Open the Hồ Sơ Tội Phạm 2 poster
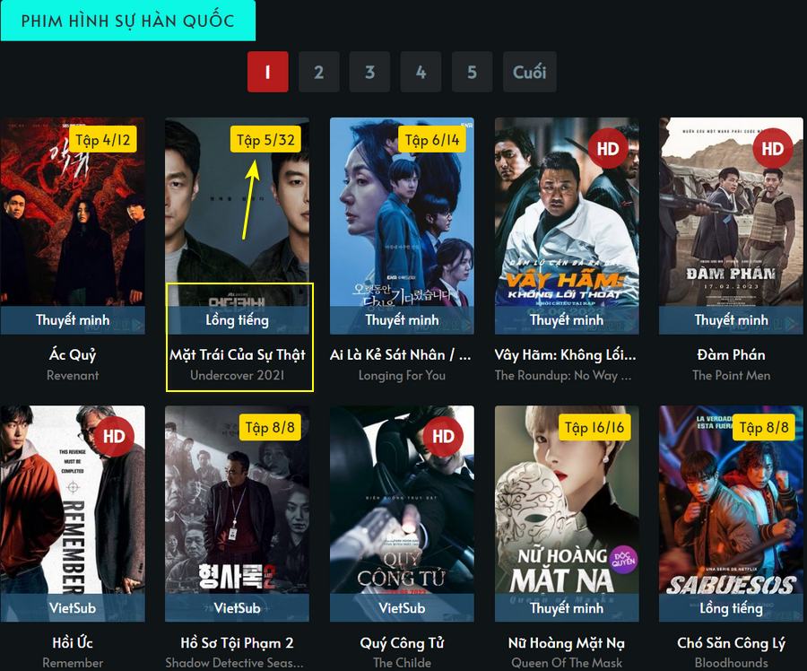The image size is (807, 671). pos(238,513)
